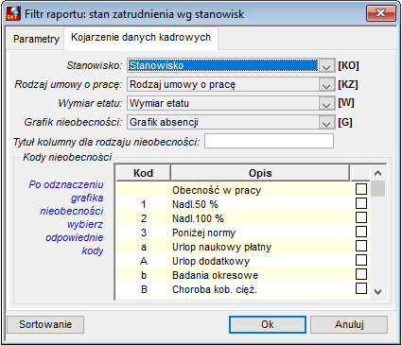
Task: Check the Badania okresowe checkbox
Action: tap(361, 274)
